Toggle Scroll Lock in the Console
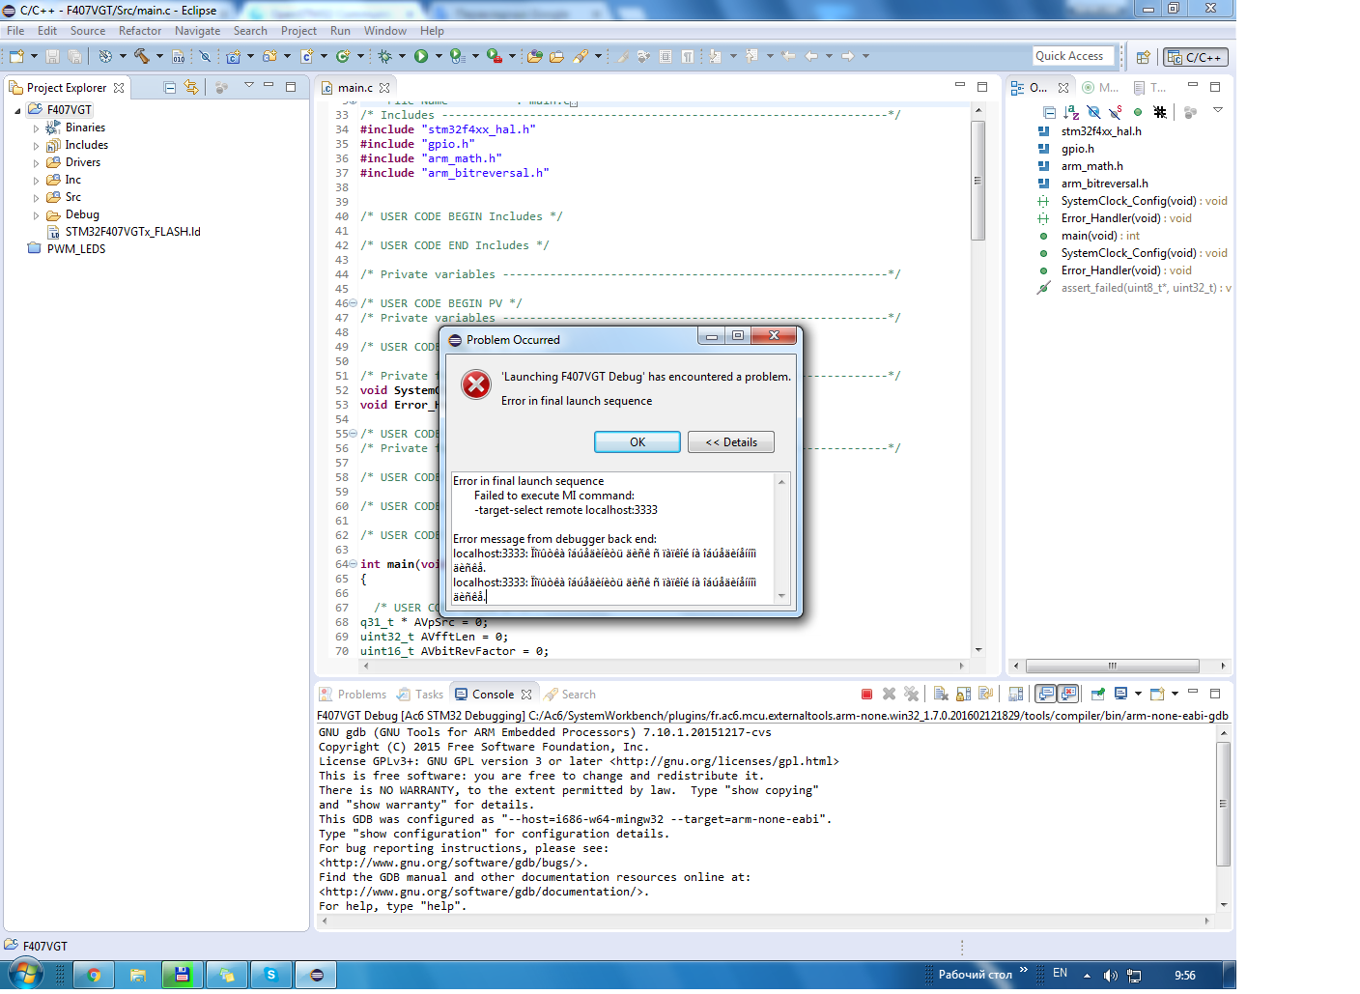This screenshot has height=994, width=1360. (963, 695)
